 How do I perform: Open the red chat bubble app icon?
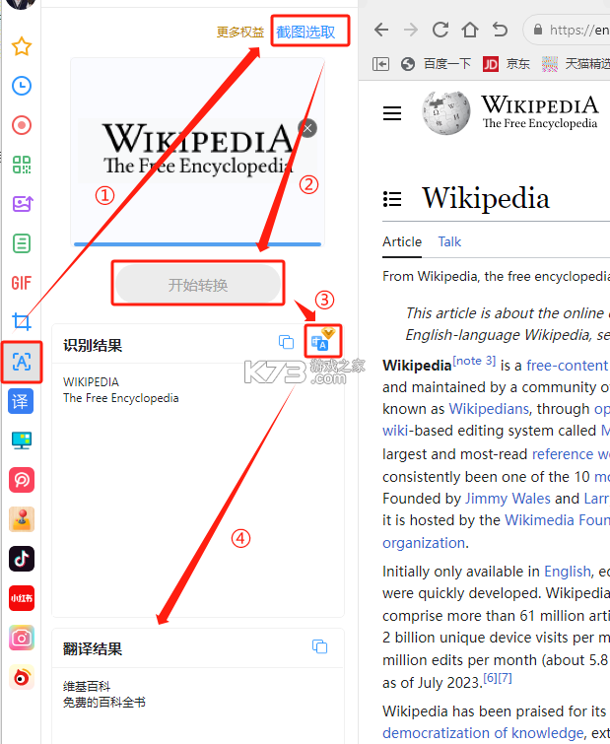click(22, 480)
